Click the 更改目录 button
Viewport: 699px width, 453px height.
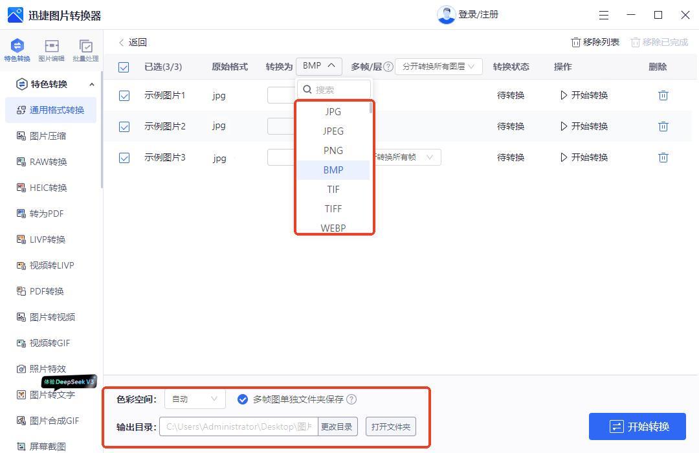pos(337,426)
